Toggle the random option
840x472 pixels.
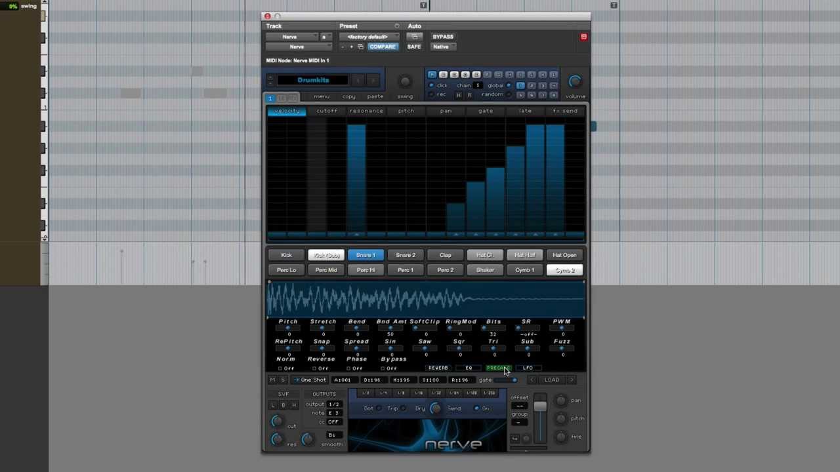pos(509,95)
